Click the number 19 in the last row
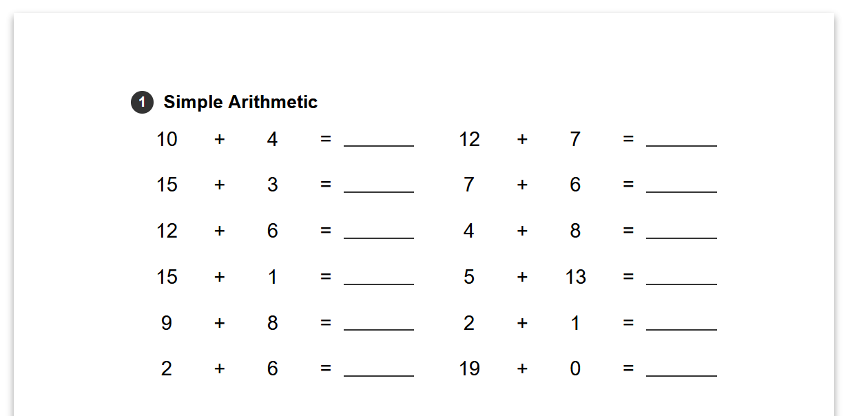This screenshot has height=416, width=850. [x=469, y=369]
